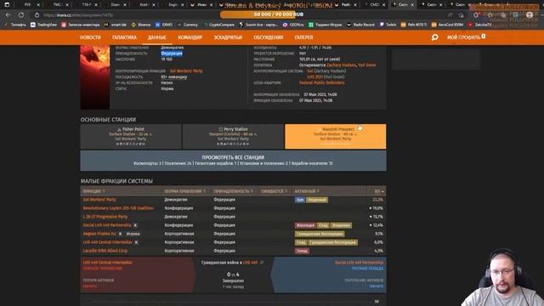The image size is (544, 306).
Task: Open LHS 449 Central Interstellar faction in table
Action: pos(108,242)
